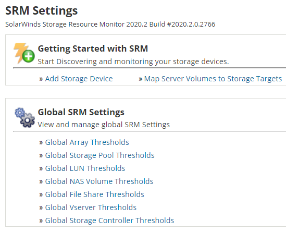Click the chevron bullet beside Add Storage Device
The image size is (286, 233).
click(x=41, y=79)
